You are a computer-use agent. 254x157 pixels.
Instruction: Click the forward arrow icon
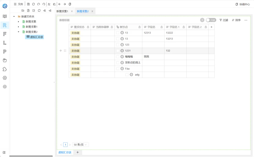click(x=65, y=4)
